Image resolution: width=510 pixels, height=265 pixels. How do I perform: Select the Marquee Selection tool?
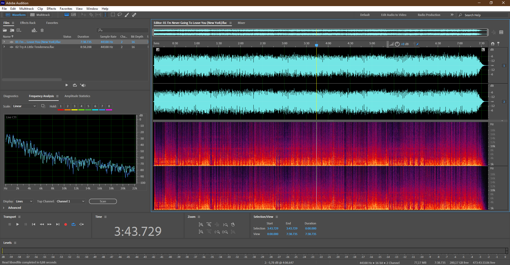tap(113, 15)
